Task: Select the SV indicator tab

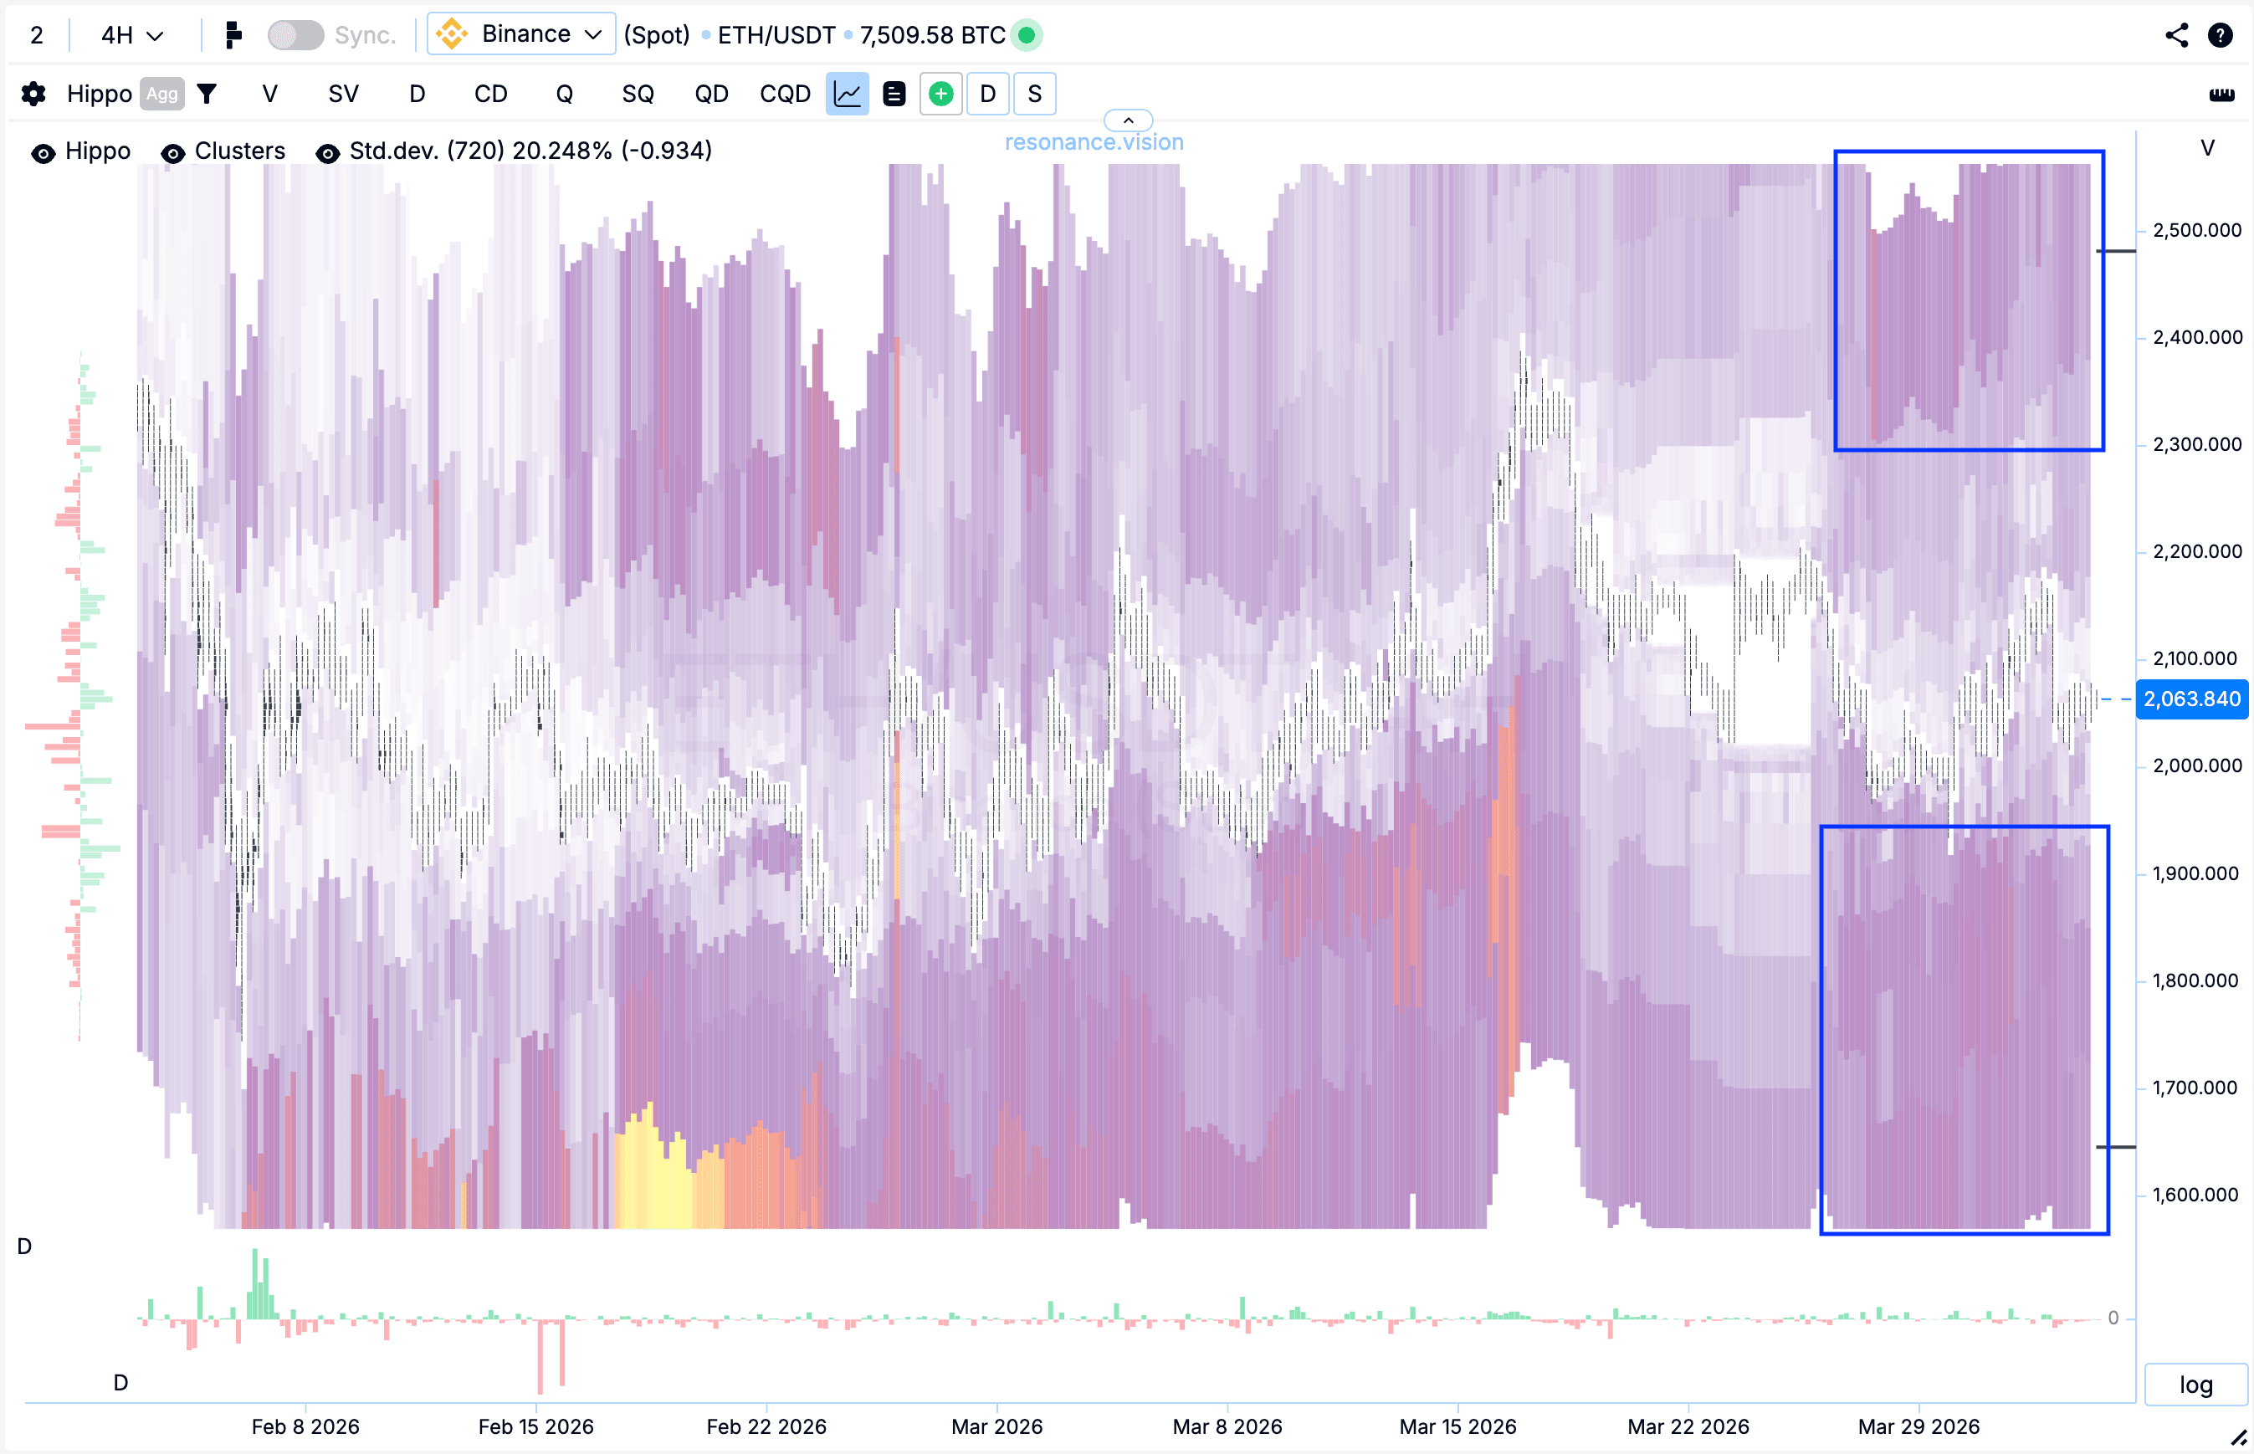Action: tap(343, 94)
